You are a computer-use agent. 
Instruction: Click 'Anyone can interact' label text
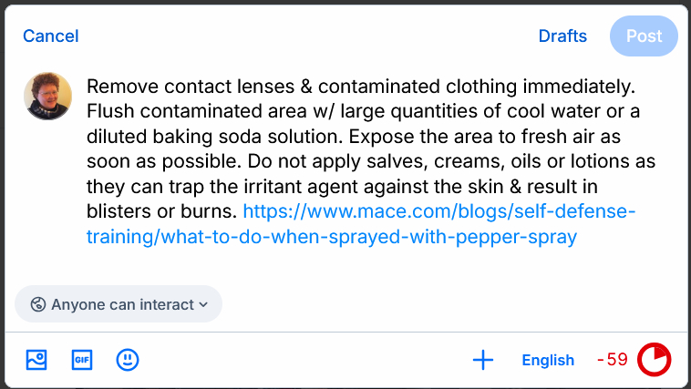click(x=122, y=304)
